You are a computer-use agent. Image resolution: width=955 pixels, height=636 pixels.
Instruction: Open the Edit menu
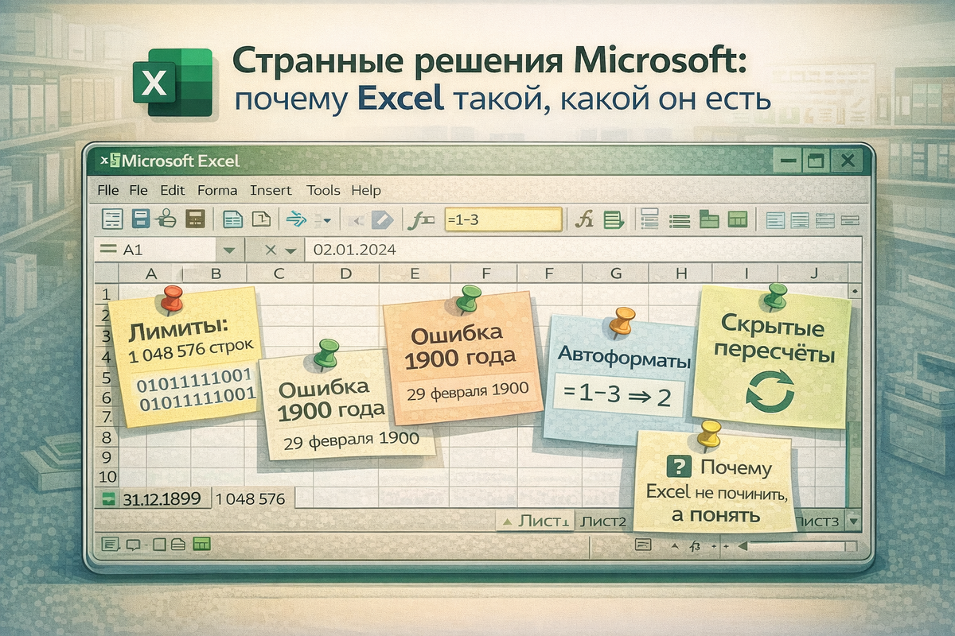pos(173,191)
